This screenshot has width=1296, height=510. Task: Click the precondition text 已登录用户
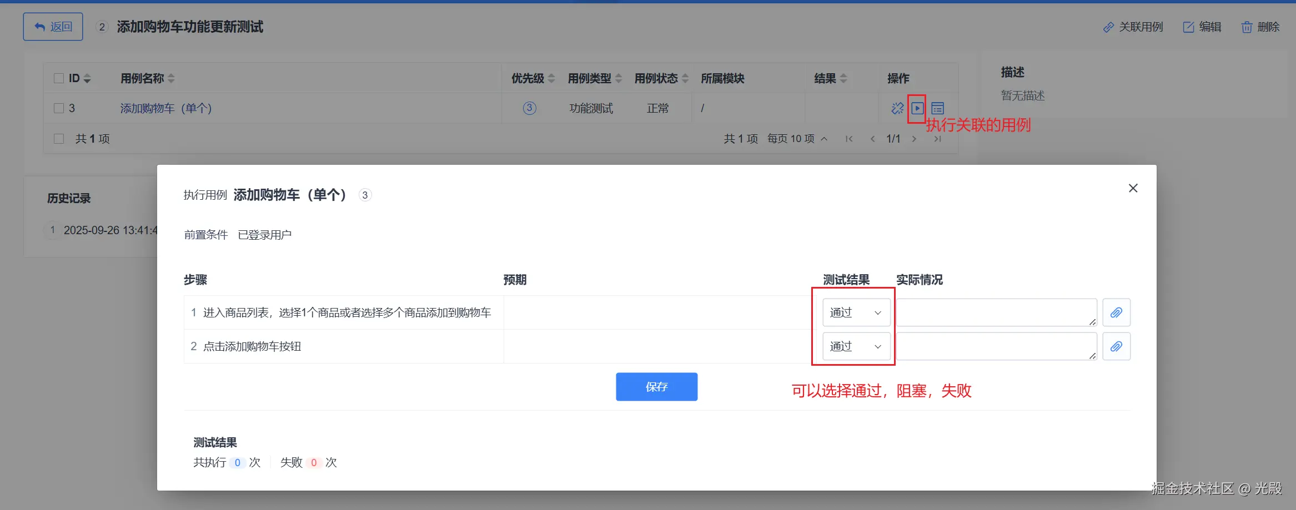coord(265,235)
